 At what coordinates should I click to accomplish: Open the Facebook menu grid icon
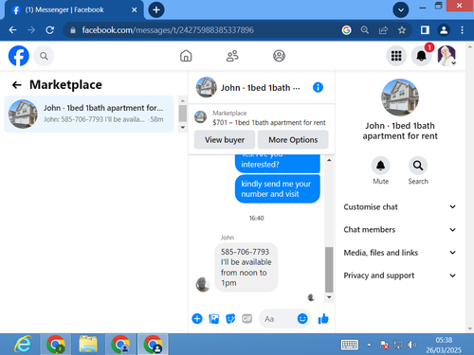396,56
